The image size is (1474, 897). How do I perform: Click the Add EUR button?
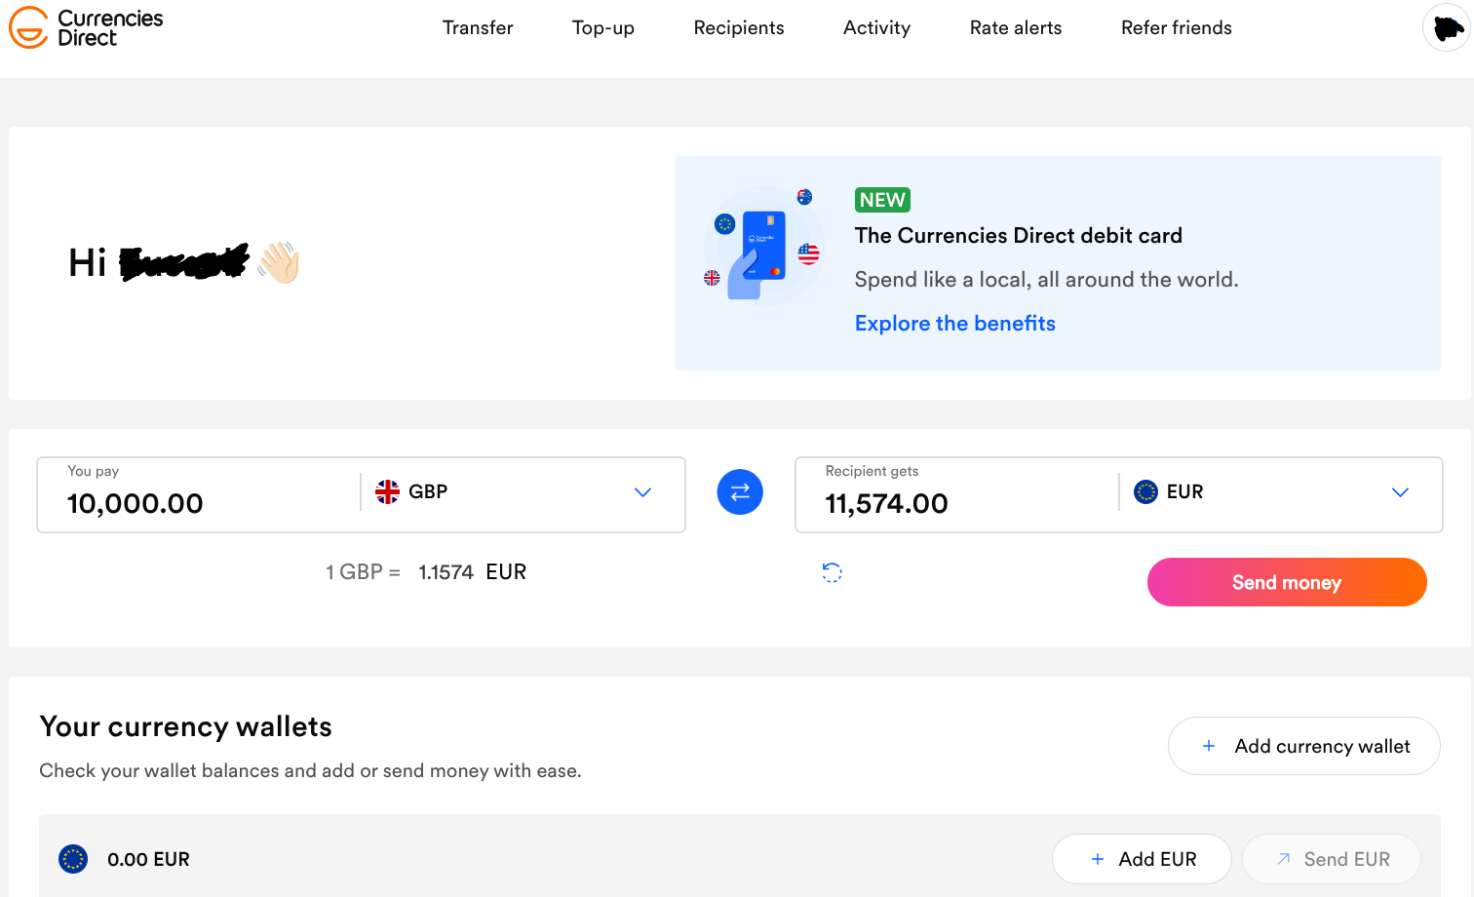(1142, 859)
